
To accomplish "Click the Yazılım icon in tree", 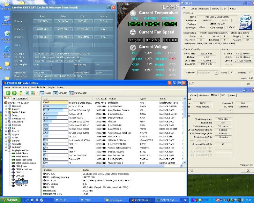I will [9, 138].
